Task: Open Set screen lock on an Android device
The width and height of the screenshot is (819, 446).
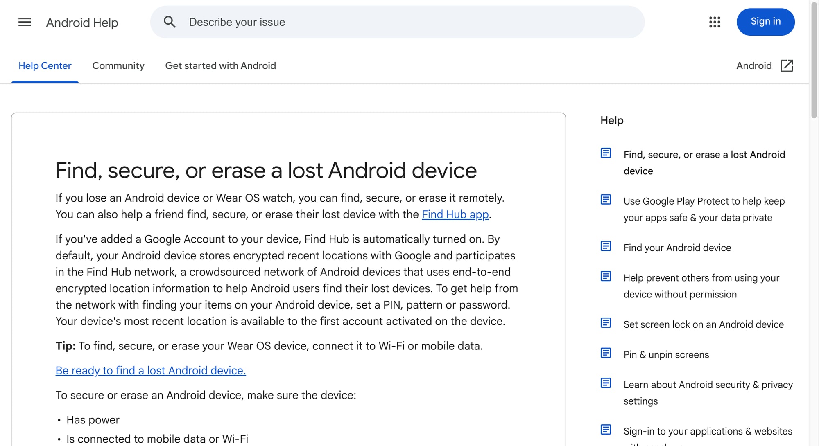Action: point(704,324)
